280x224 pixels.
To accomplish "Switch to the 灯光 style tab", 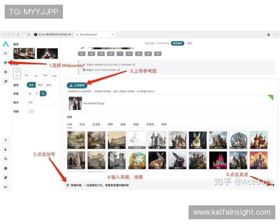I will tap(82, 124).
